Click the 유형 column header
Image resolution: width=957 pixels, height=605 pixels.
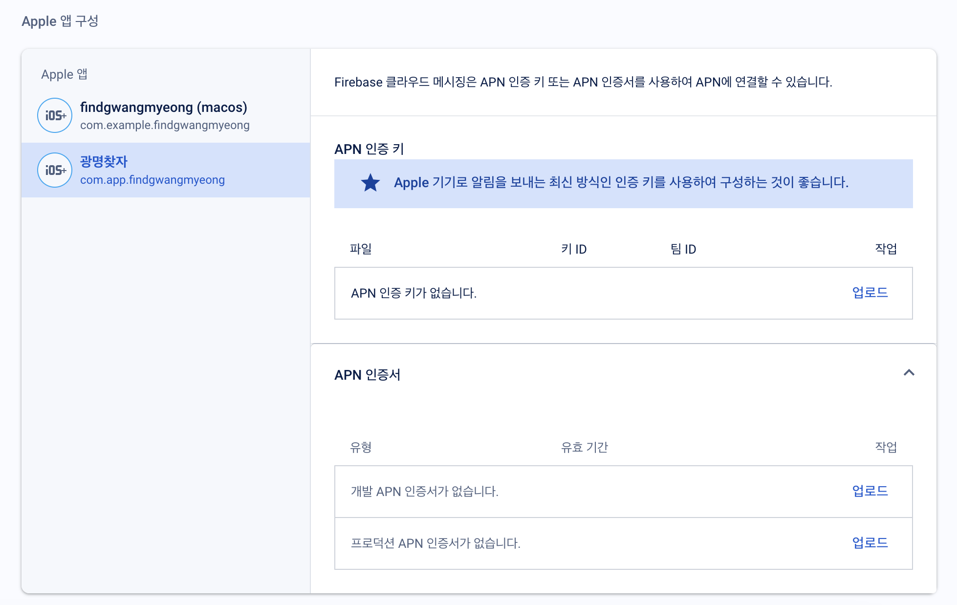[x=361, y=447]
